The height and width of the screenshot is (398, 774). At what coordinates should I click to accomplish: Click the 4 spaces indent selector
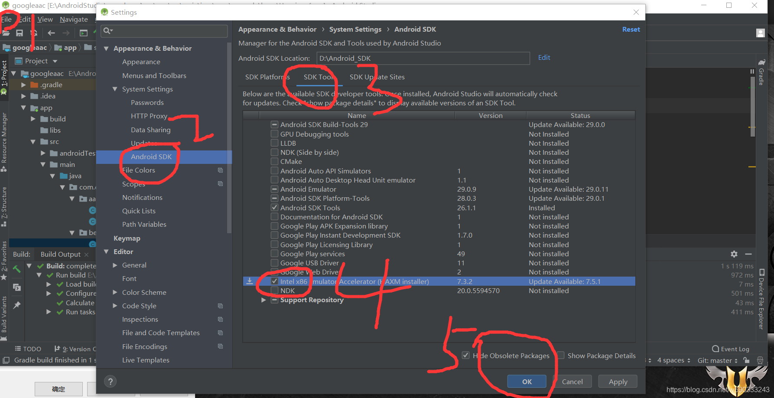[x=673, y=360]
